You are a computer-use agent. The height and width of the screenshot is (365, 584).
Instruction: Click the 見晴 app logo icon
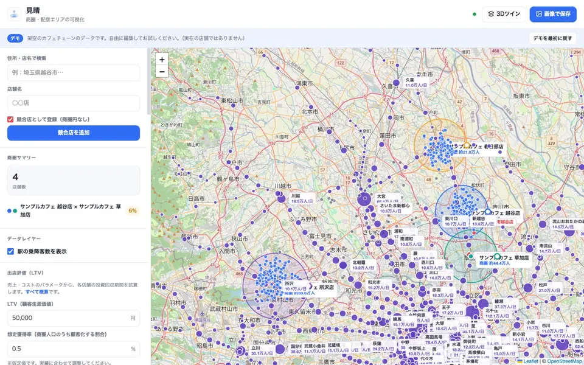click(14, 14)
